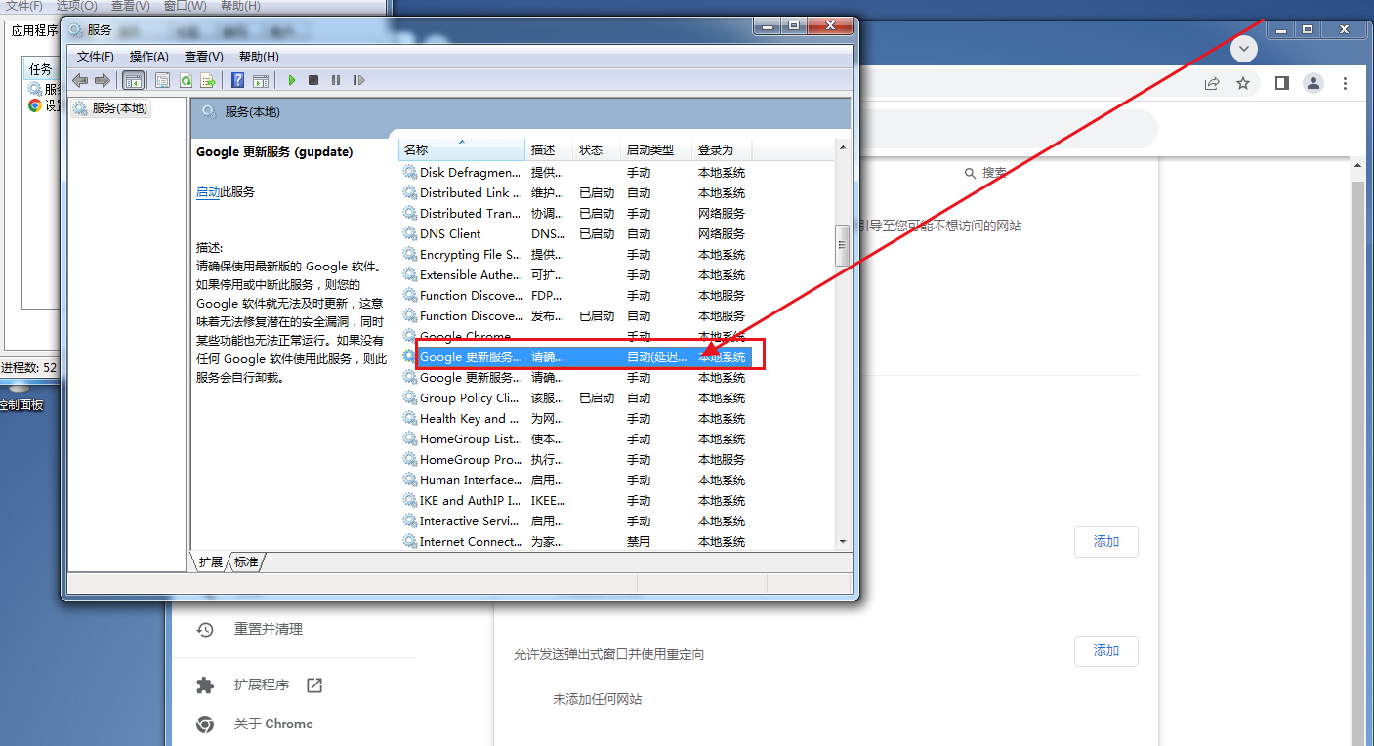Start service with green play icon
This screenshot has width=1374, height=746.
(291, 80)
